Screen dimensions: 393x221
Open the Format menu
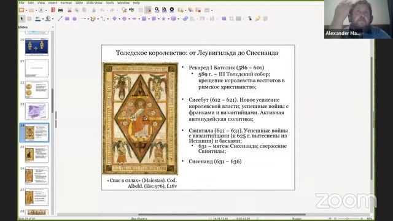pos(66,2)
